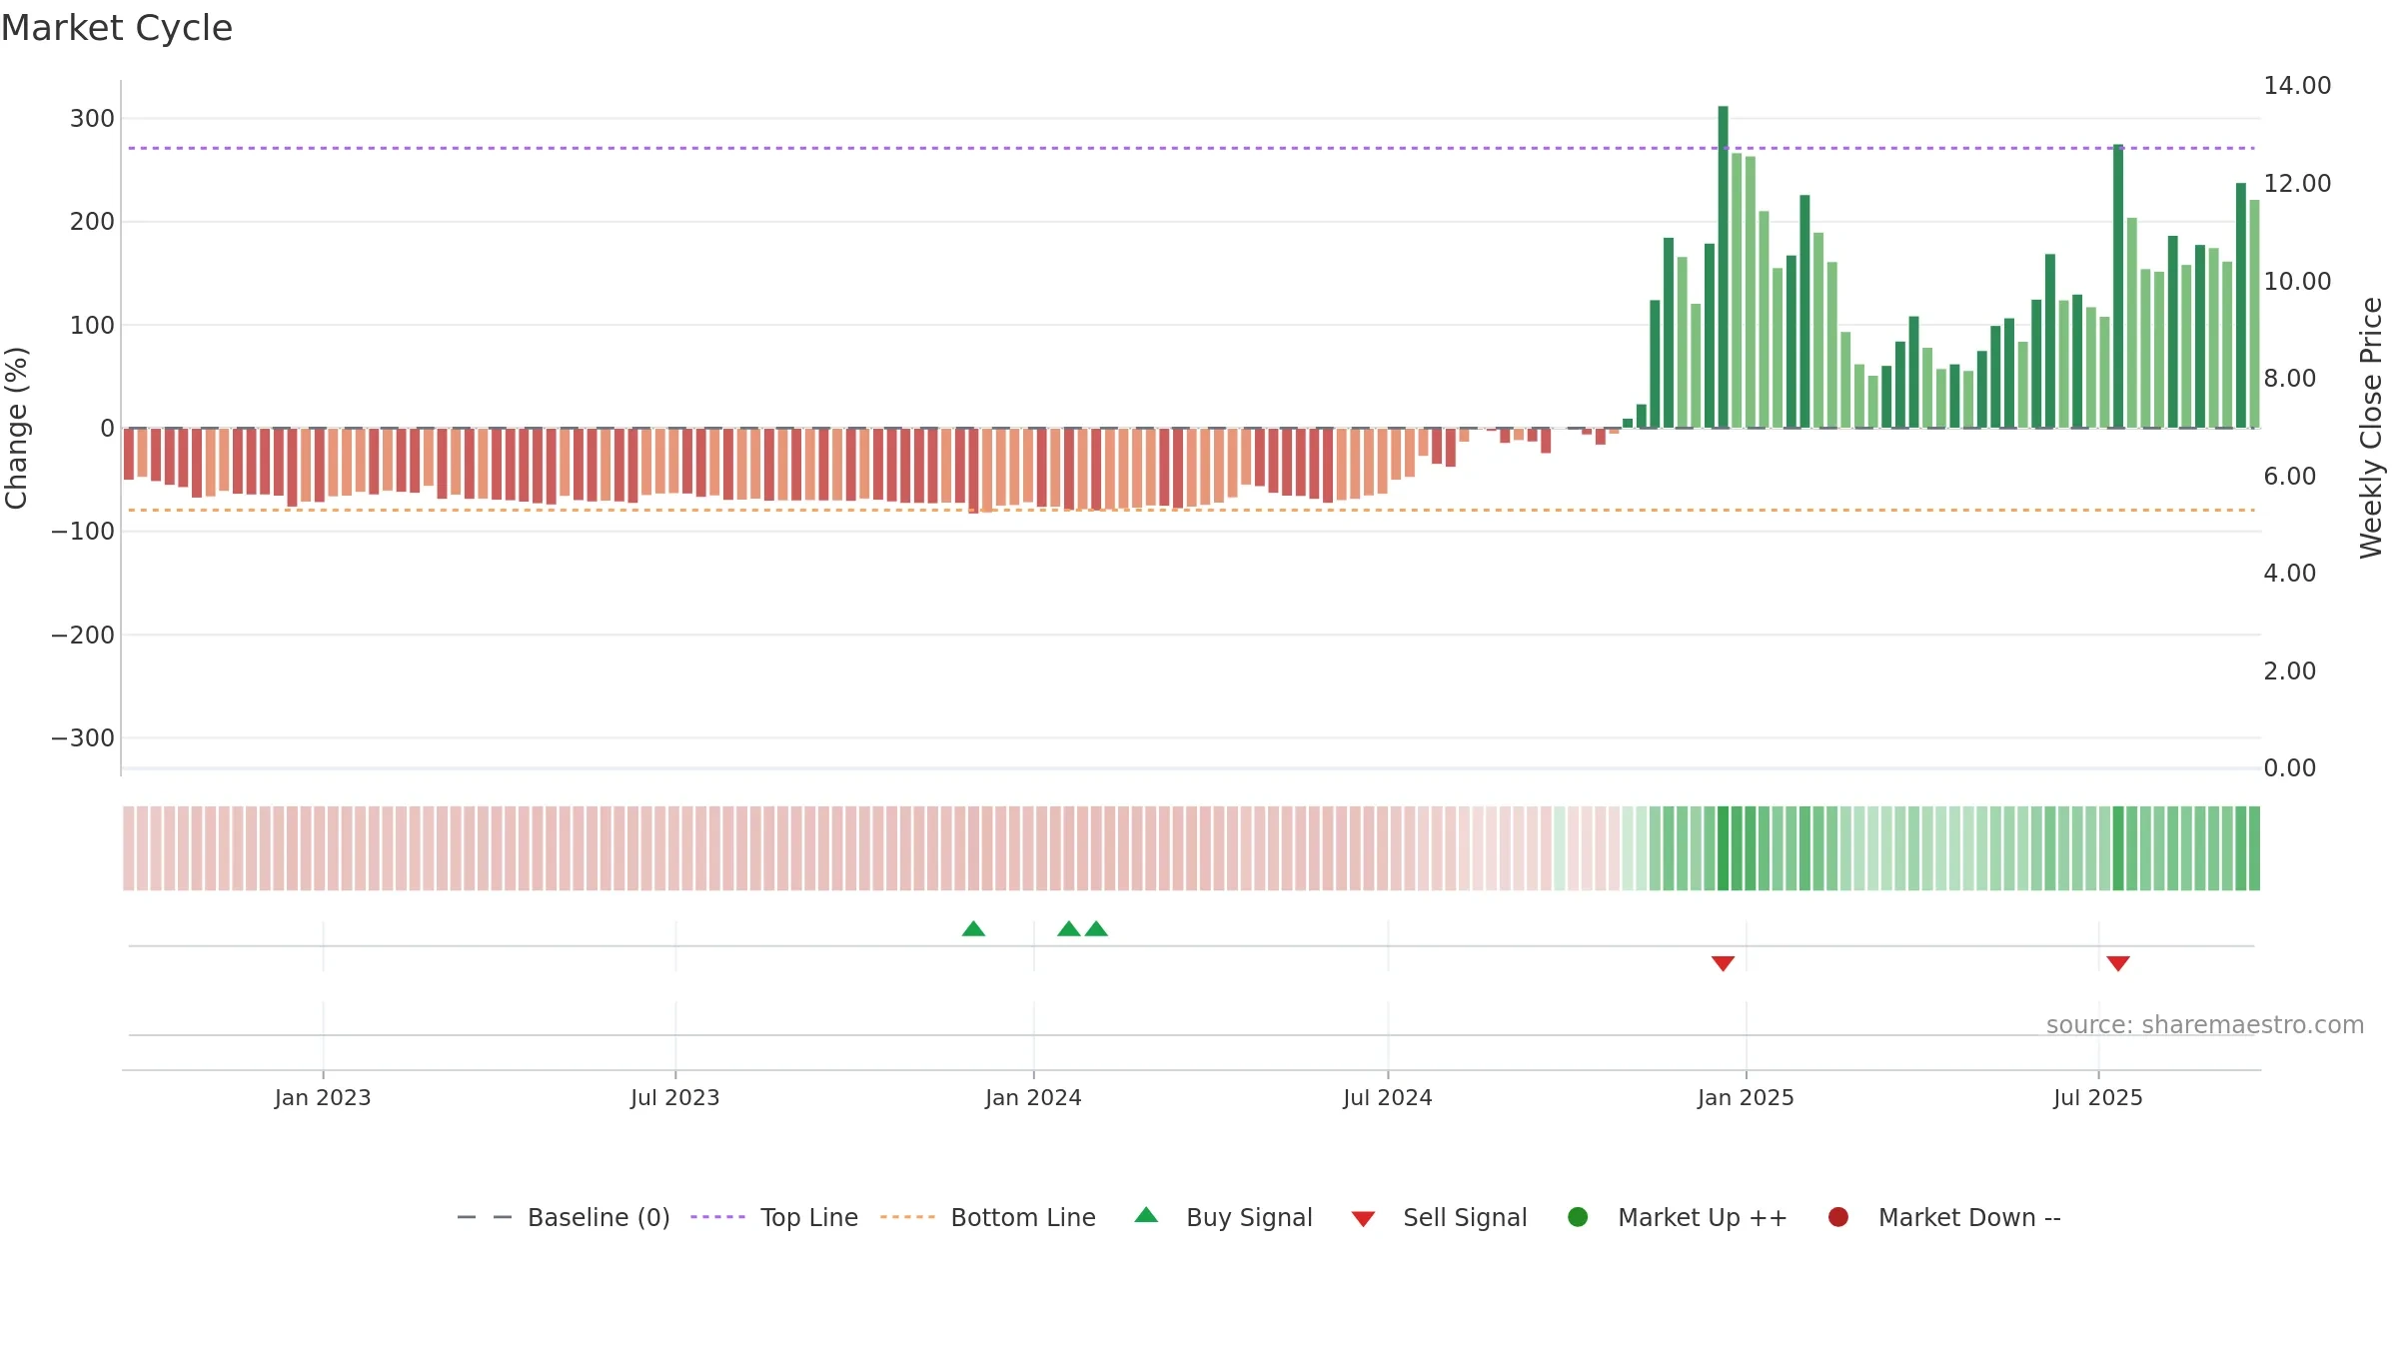Image resolution: width=2398 pixels, height=1349 pixels.
Task: Click the Jan 2023 axis label
Action: [323, 1098]
